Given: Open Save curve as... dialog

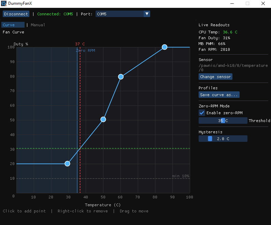Looking at the screenshot, I should click(x=219, y=95).
